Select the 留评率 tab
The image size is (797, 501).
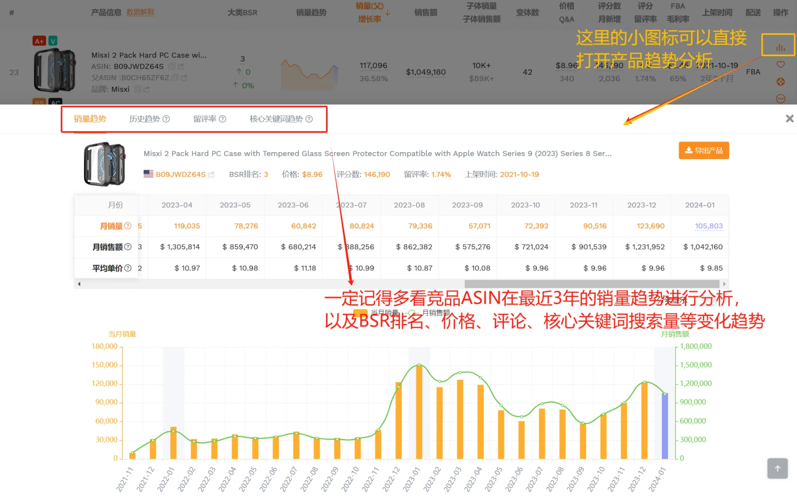point(205,119)
